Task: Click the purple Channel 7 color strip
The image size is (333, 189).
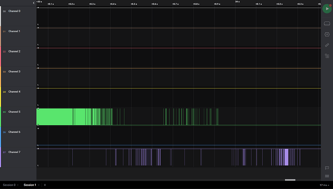Action: (x=0, y=157)
